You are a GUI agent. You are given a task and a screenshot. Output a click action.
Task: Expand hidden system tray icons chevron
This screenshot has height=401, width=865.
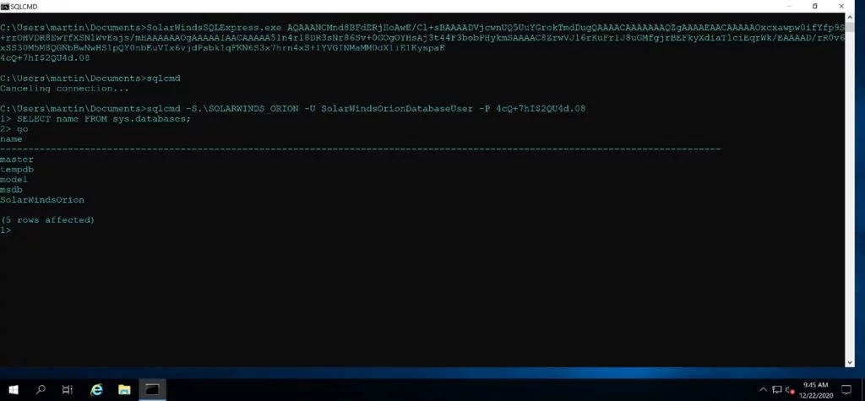pos(764,389)
